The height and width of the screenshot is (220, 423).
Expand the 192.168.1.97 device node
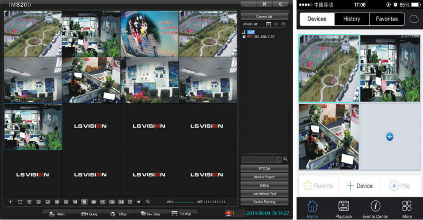[x=244, y=36]
